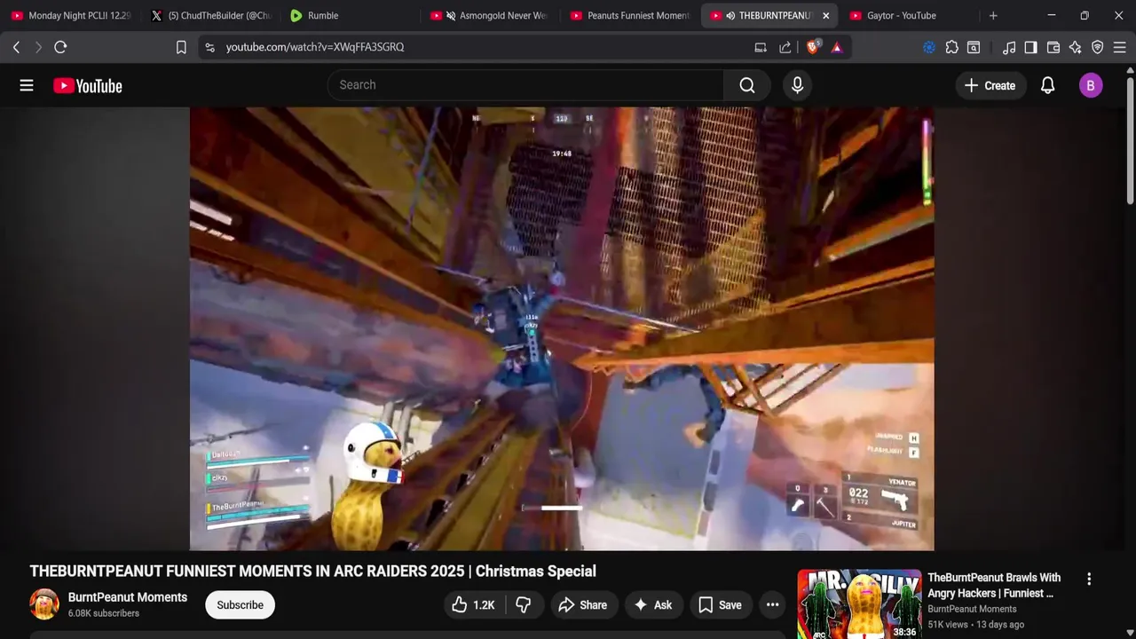The image size is (1136, 639).
Task: Bookmark this page in the address bar
Action: pos(181,47)
